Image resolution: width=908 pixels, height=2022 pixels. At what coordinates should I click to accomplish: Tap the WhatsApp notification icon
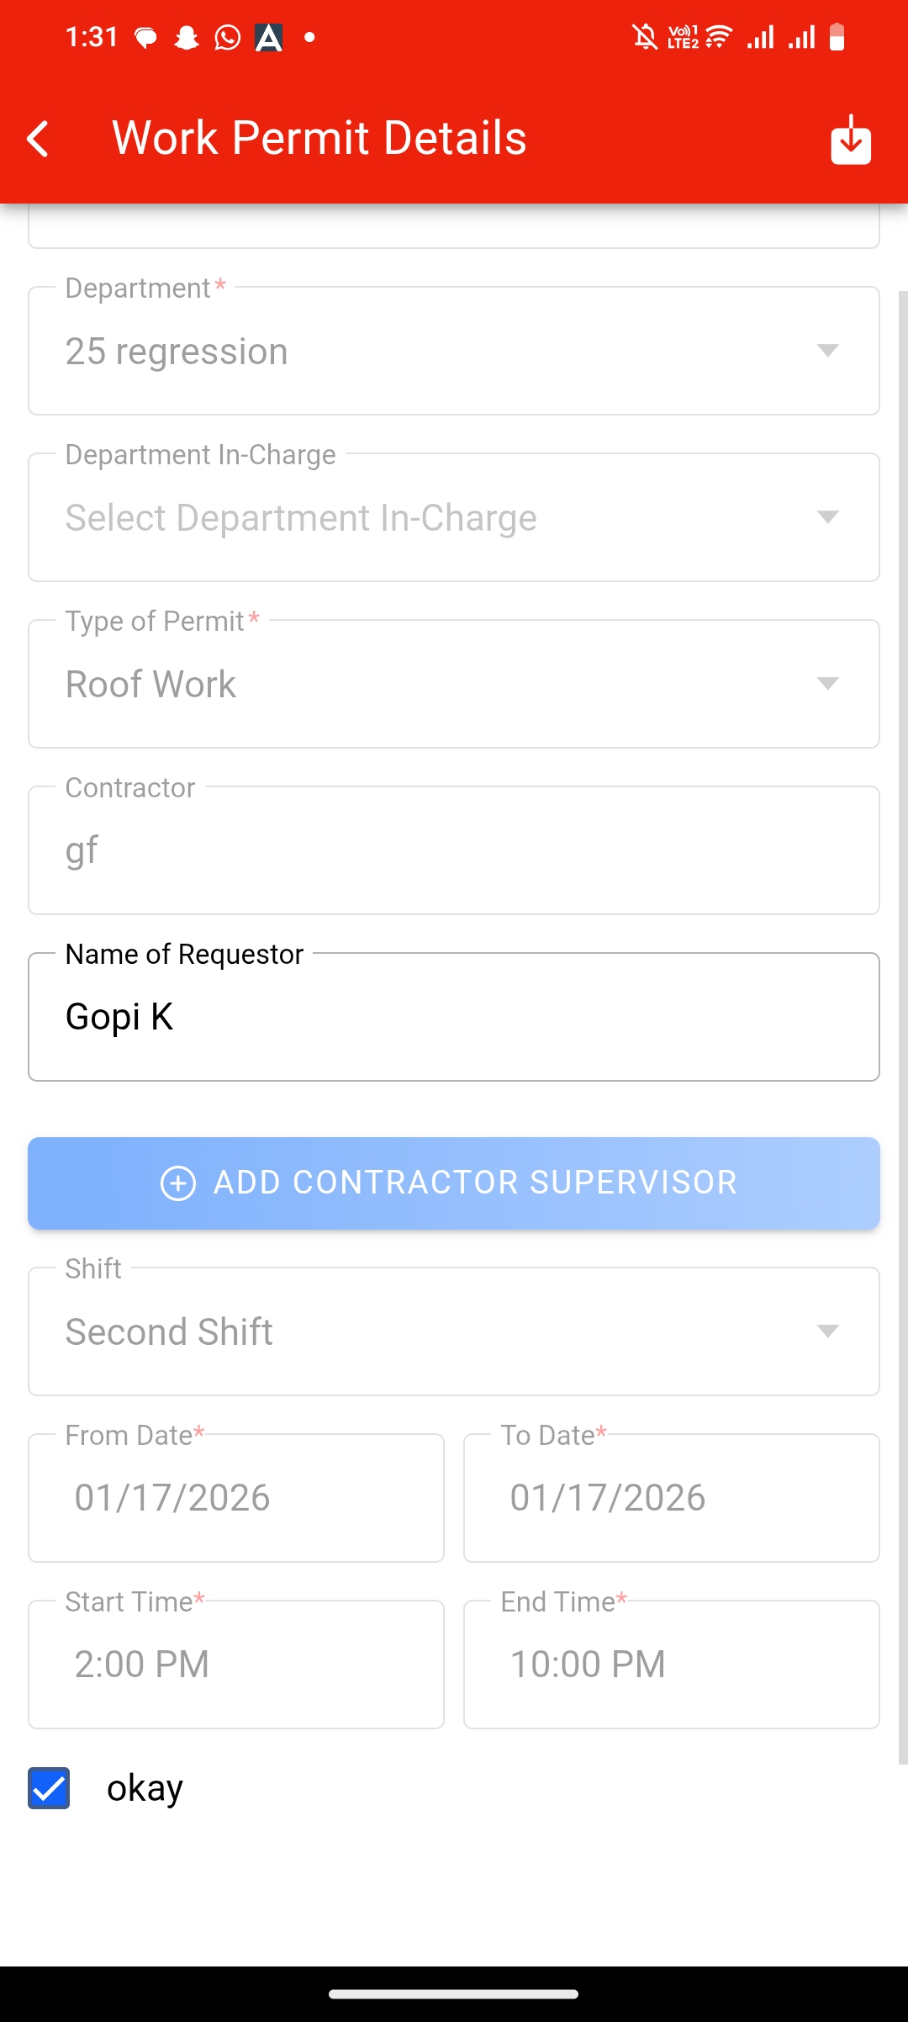pos(227,38)
